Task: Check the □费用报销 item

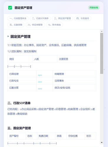Action: tap(21, 114)
